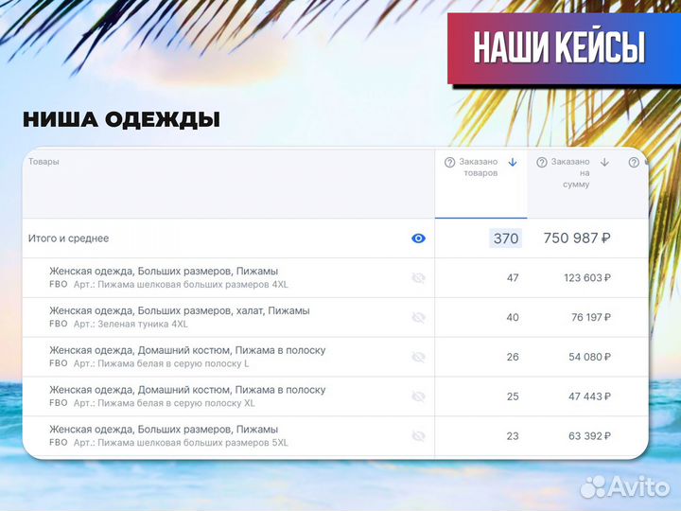
Task: Click ordered quantity 26
Action: 513,357
